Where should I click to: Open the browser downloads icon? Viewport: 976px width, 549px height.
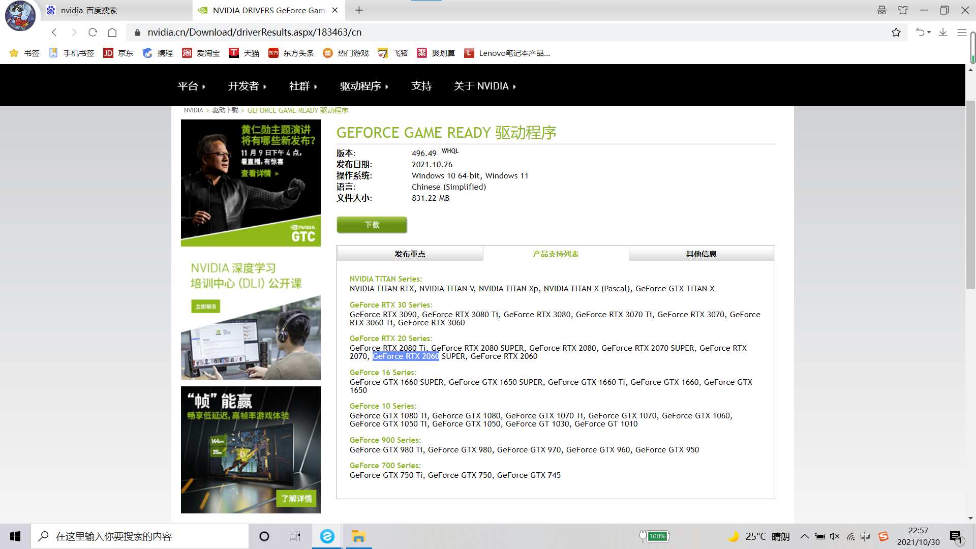click(x=943, y=33)
